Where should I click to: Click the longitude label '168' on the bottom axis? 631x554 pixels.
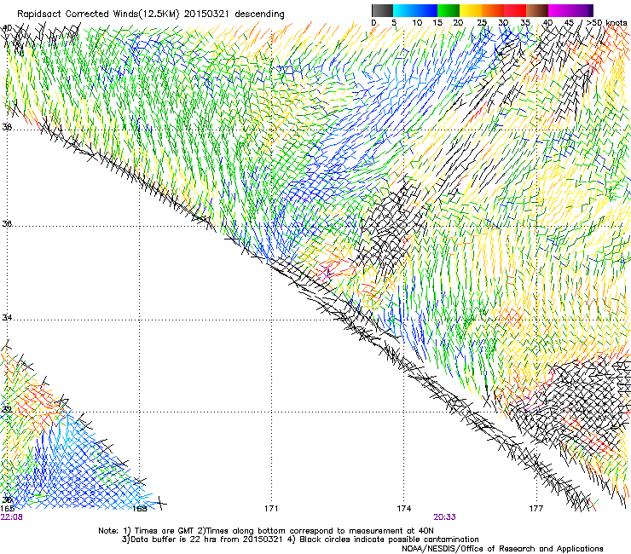[140, 509]
